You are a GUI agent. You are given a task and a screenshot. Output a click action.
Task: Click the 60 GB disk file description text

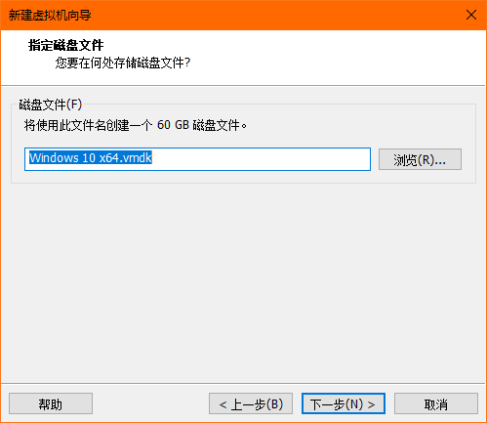click(136, 125)
